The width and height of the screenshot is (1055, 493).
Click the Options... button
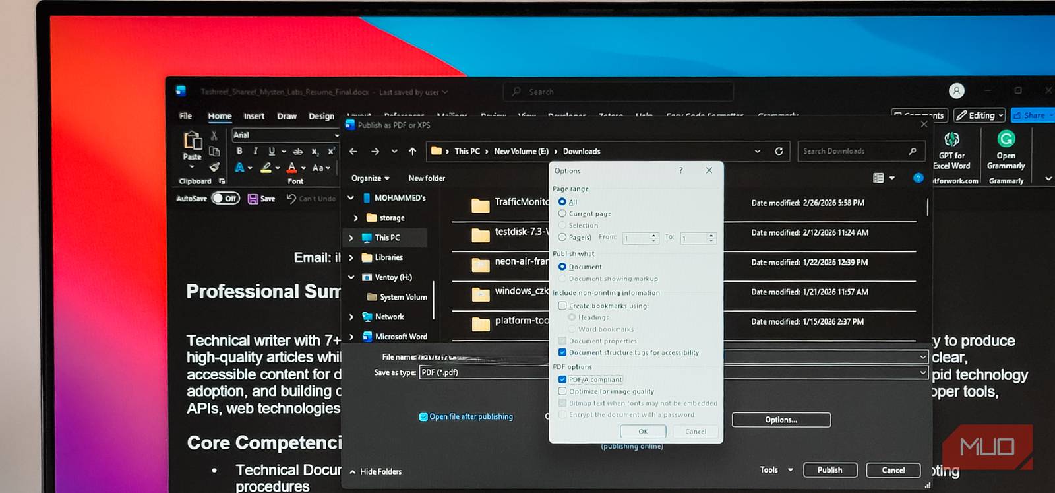pyautogui.click(x=781, y=420)
